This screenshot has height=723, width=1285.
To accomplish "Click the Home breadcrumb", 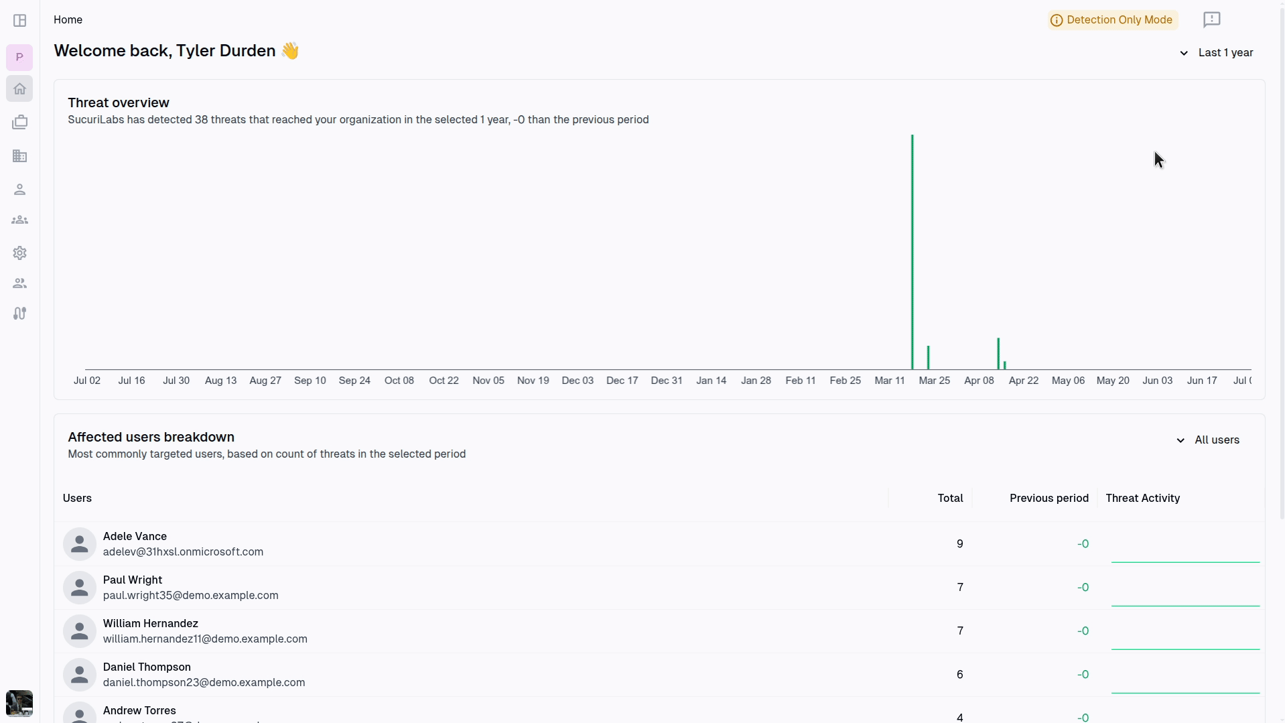I will pyautogui.click(x=68, y=20).
